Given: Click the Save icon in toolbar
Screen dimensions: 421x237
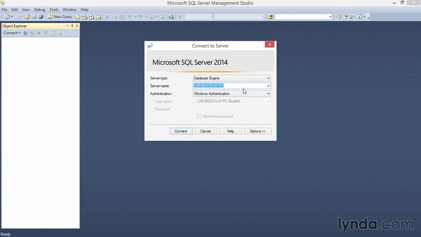Looking at the screenshot, I should [x=34, y=17].
